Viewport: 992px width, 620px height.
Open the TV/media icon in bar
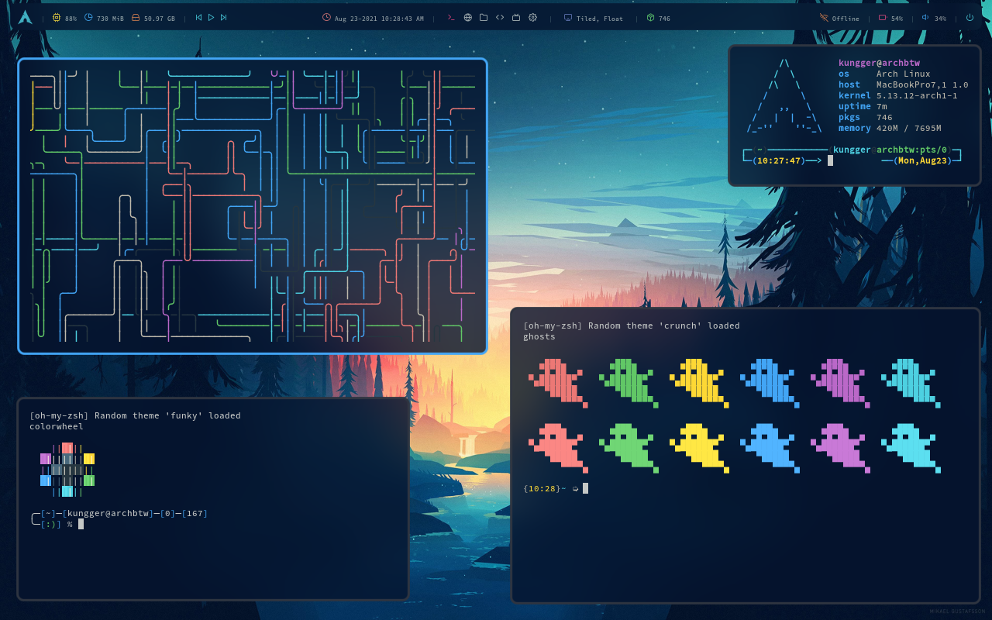516,17
